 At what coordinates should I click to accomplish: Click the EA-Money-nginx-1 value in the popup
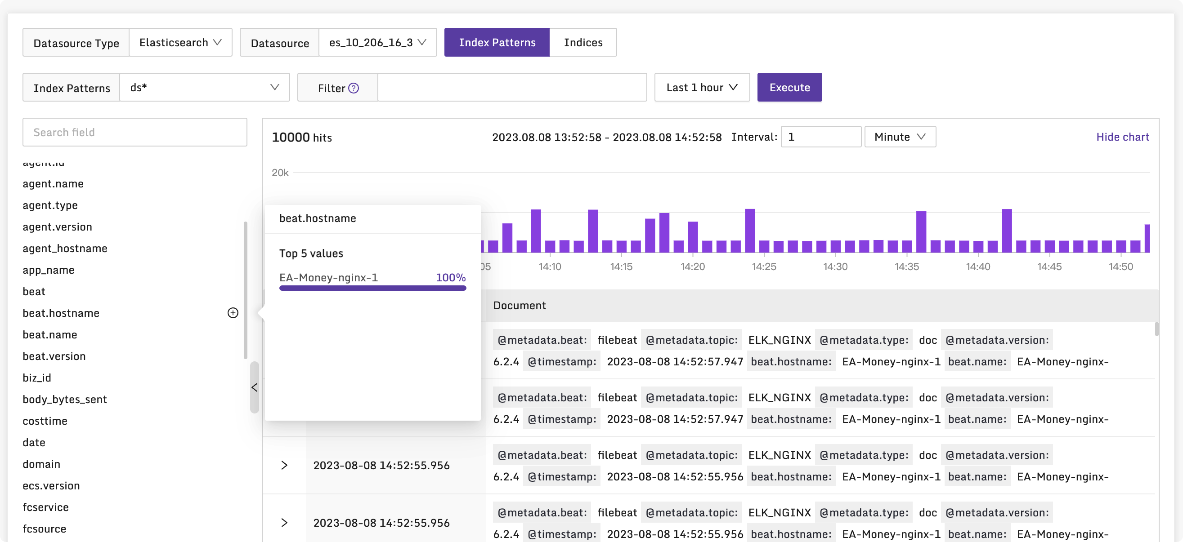click(328, 278)
